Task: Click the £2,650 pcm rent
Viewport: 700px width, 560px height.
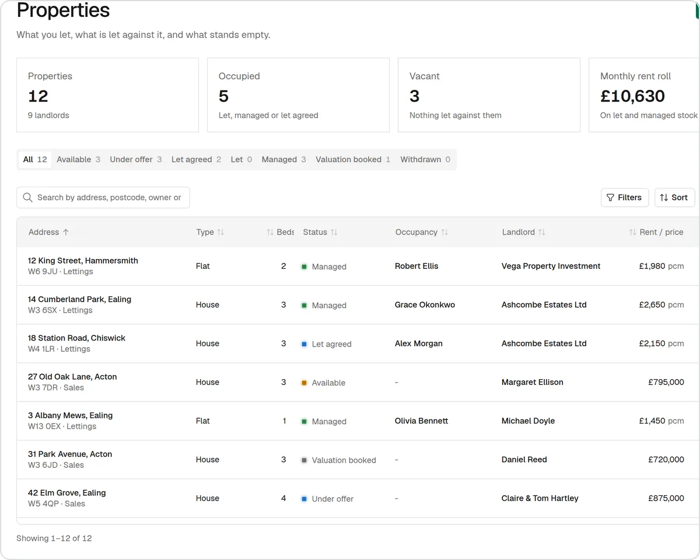Action: [x=661, y=304]
